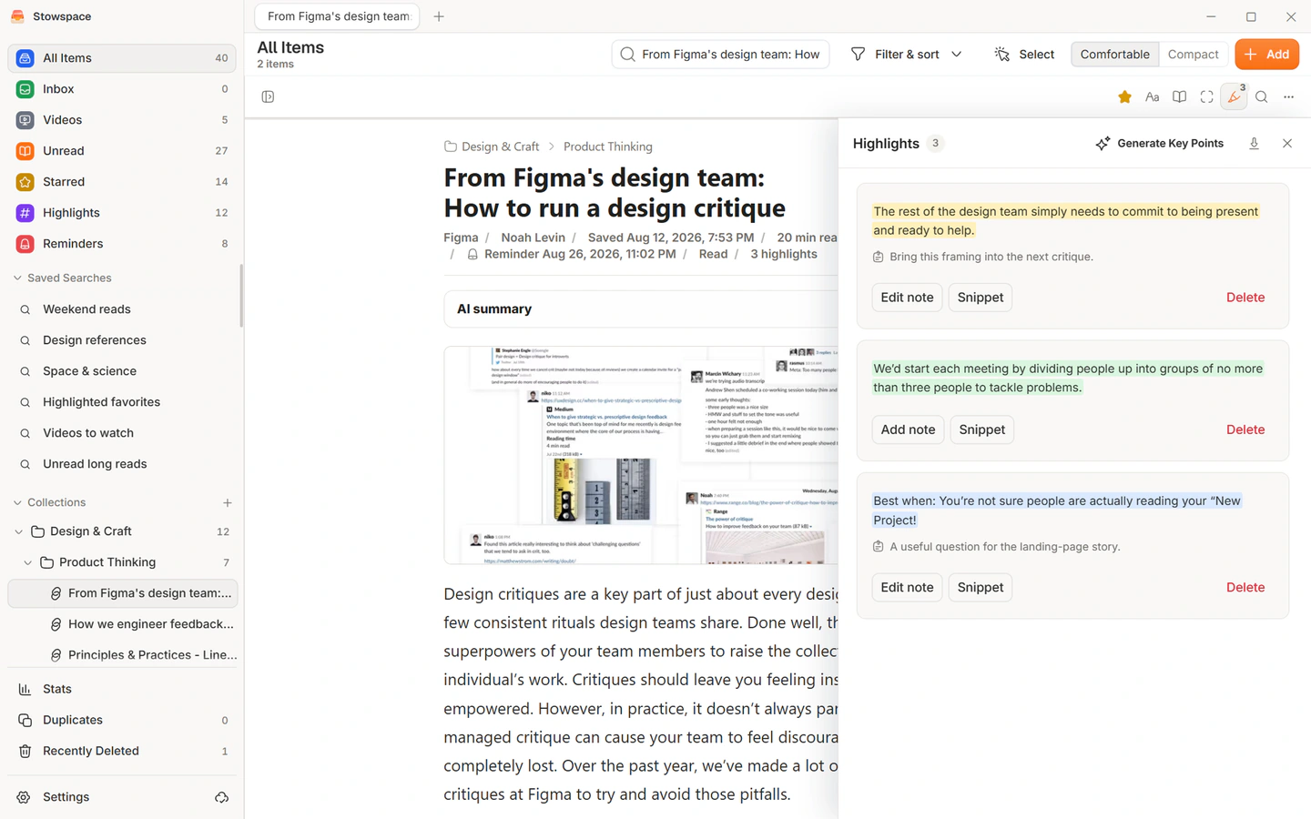Unstar the article with star icon
This screenshot has height=819, width=1311.
(x=1124, y=96)
